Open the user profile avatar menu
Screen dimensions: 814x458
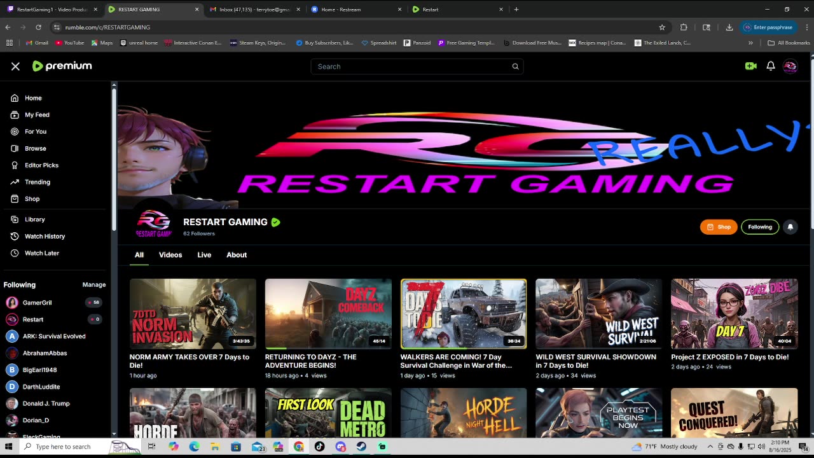coord(790,66)
